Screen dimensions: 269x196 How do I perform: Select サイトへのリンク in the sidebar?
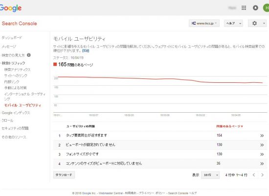tap(16, 75)
